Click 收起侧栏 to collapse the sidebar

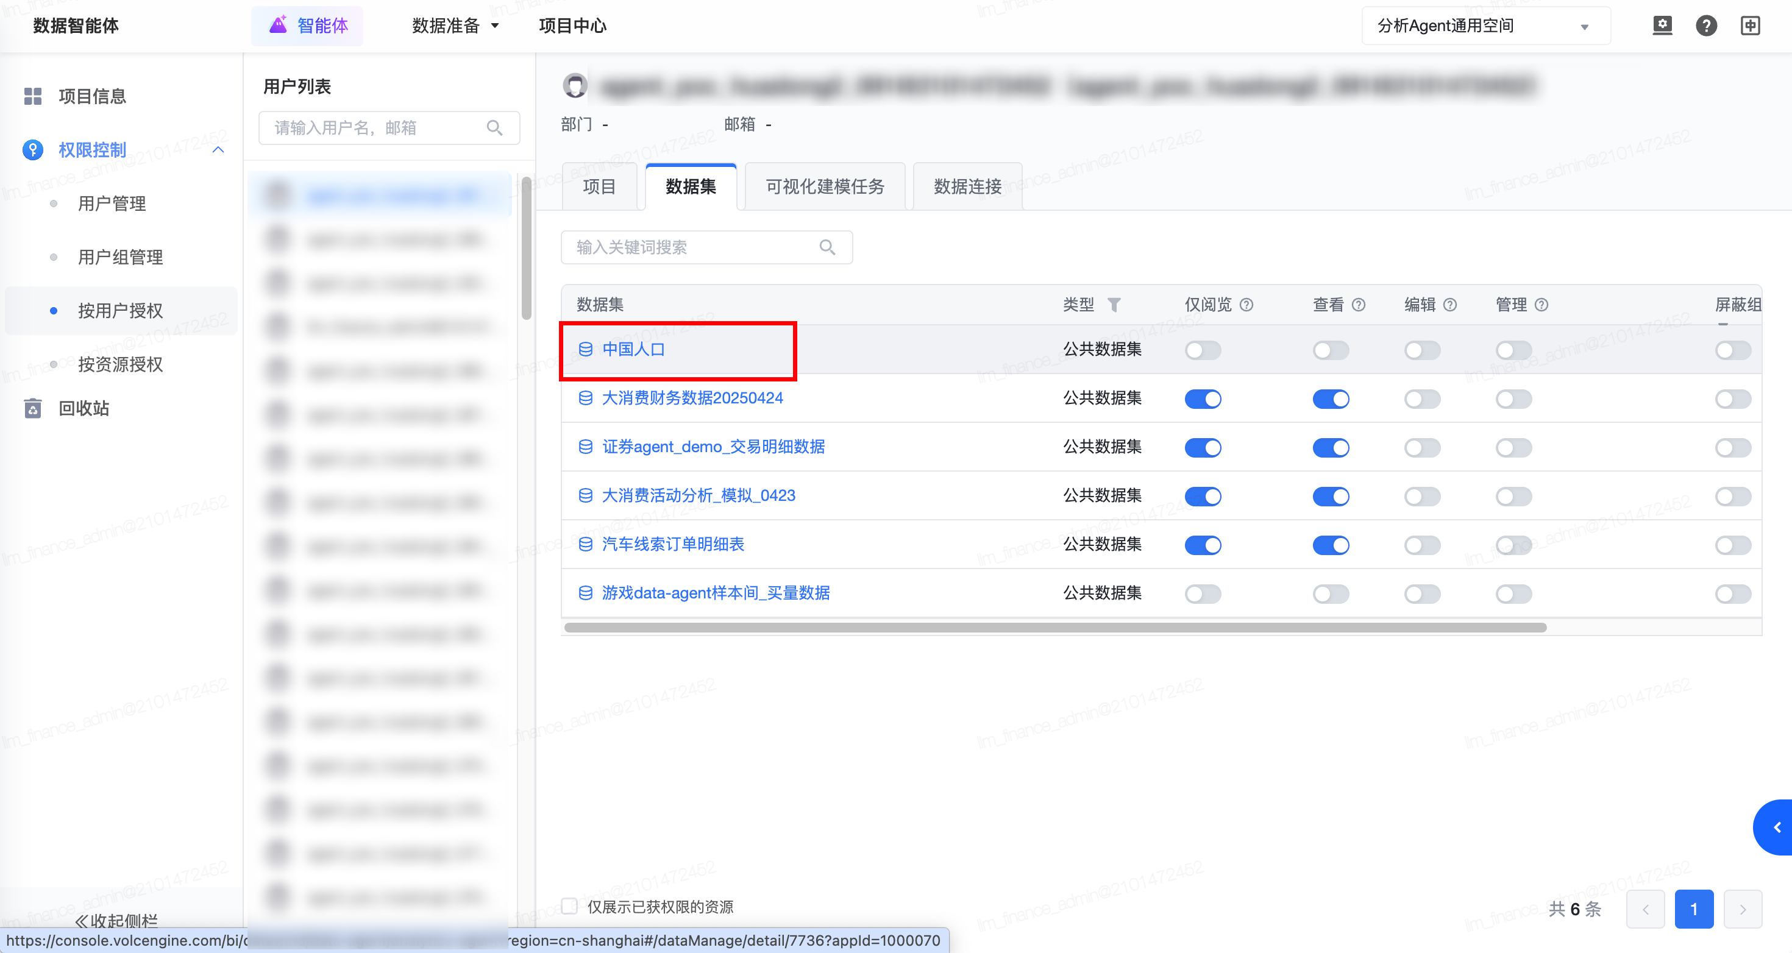coord(117,920)
